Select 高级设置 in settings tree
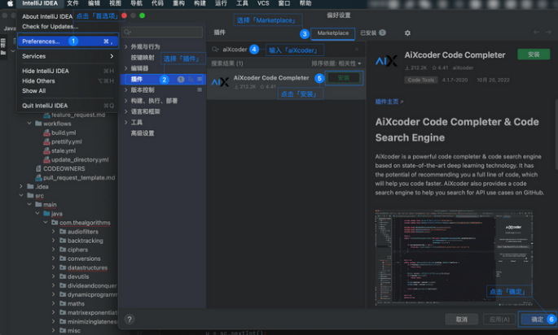The height and width of the screenshot is (335, 558). (143, 133)
